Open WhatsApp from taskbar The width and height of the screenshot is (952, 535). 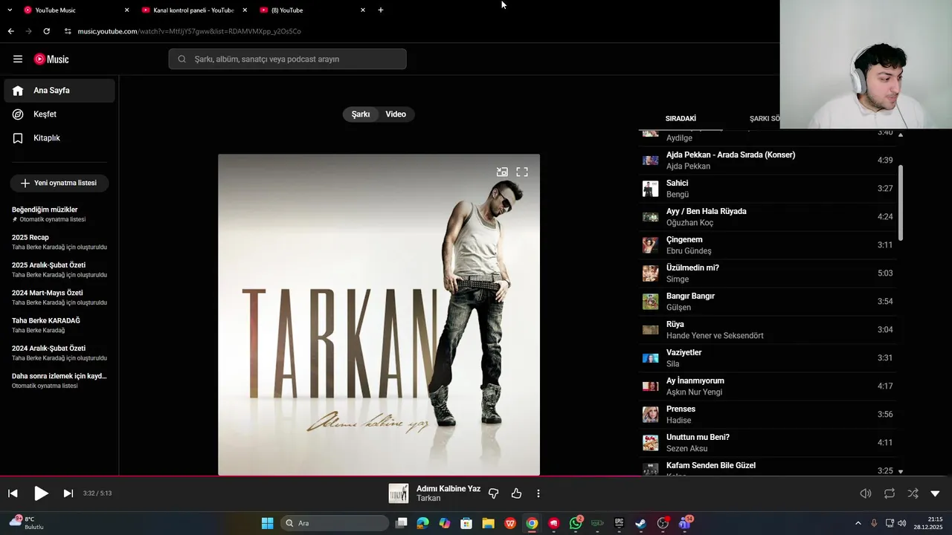tap(576, 523)
